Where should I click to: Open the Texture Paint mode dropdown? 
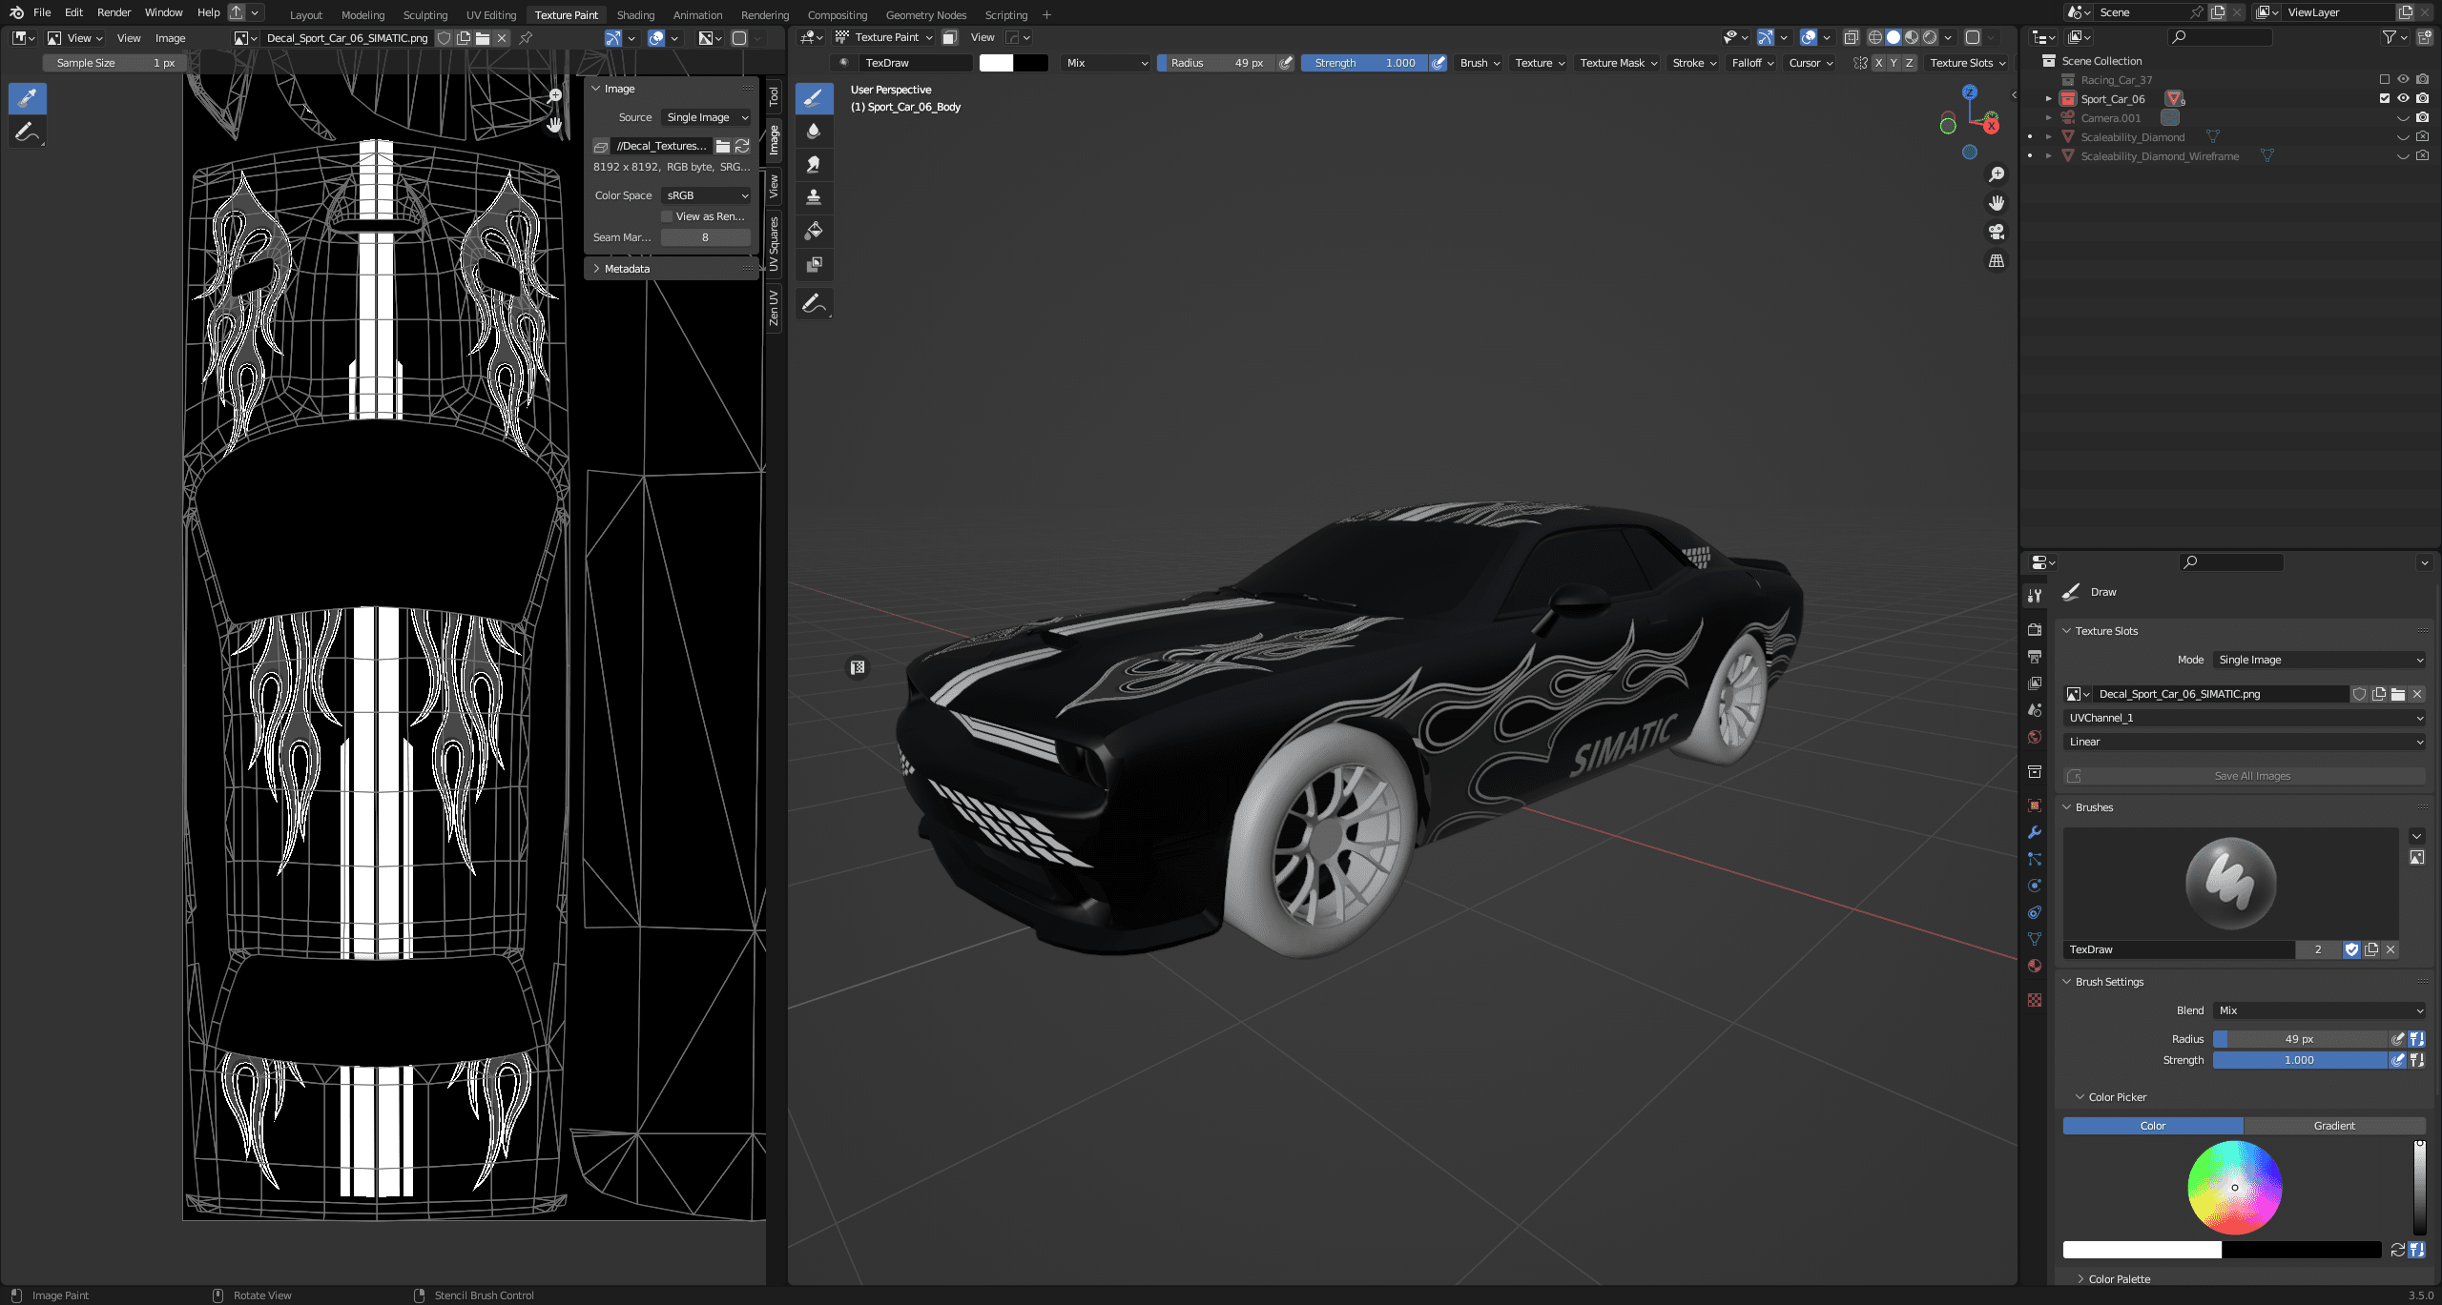pos(884,37)
